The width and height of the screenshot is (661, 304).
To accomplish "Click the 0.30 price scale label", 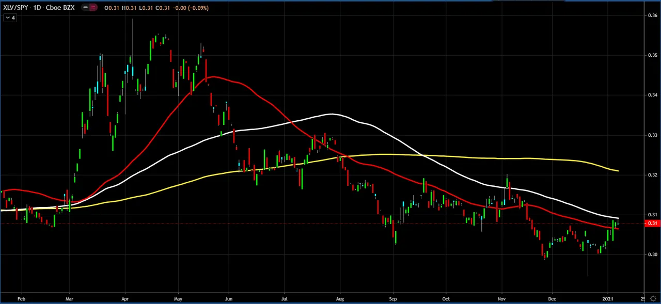I will 653,254.
